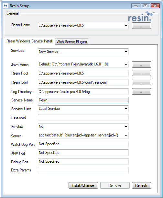The height and width of the screenshot is (198, 163).
Task: Expand the Preview dropdown
Action: [x=126, y=126]
